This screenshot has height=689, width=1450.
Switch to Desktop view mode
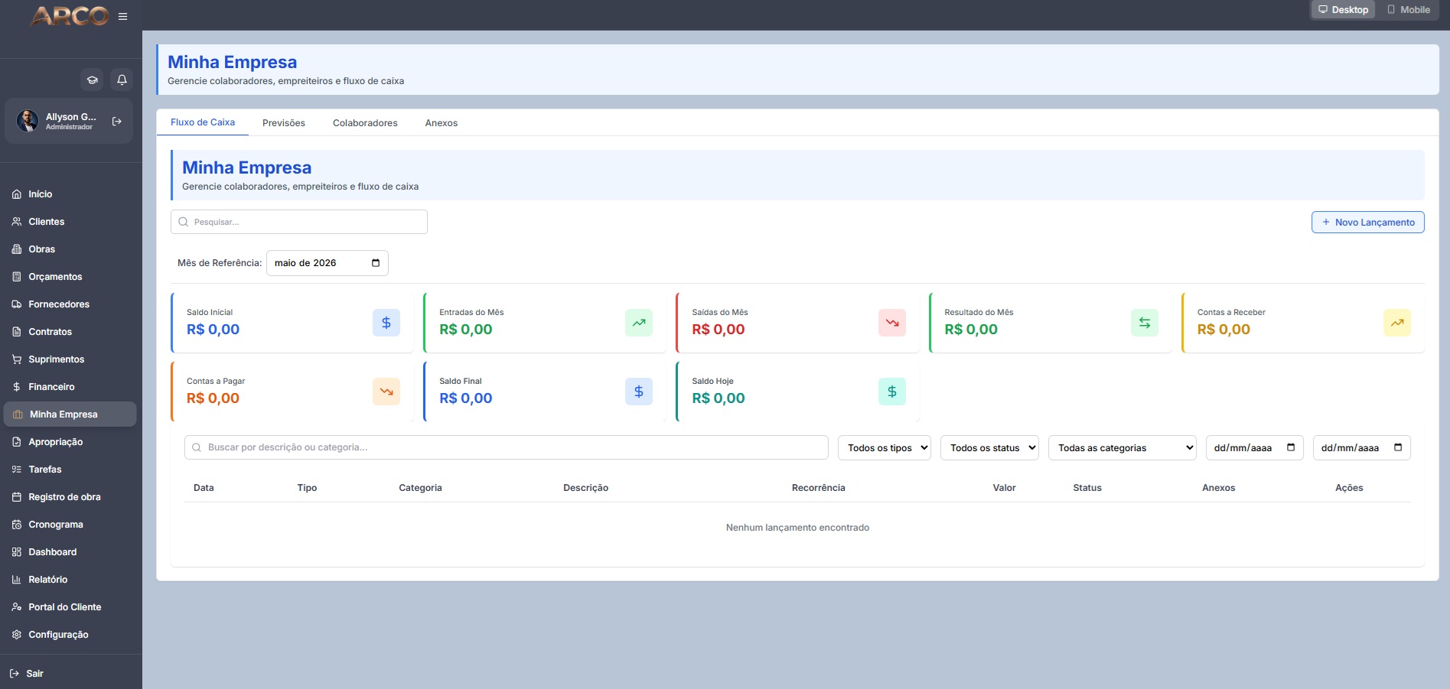pyautogui.click(x=1343, y=10)
